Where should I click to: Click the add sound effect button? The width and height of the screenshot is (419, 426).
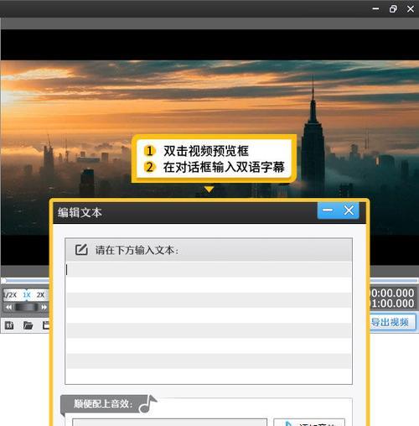pos(309,423)
